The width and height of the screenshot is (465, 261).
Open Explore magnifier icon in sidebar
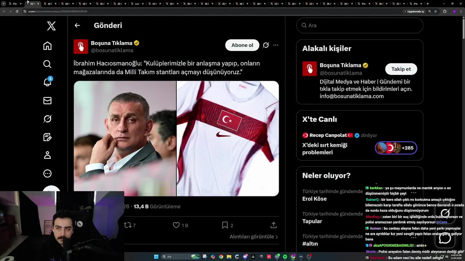[47, 64]
